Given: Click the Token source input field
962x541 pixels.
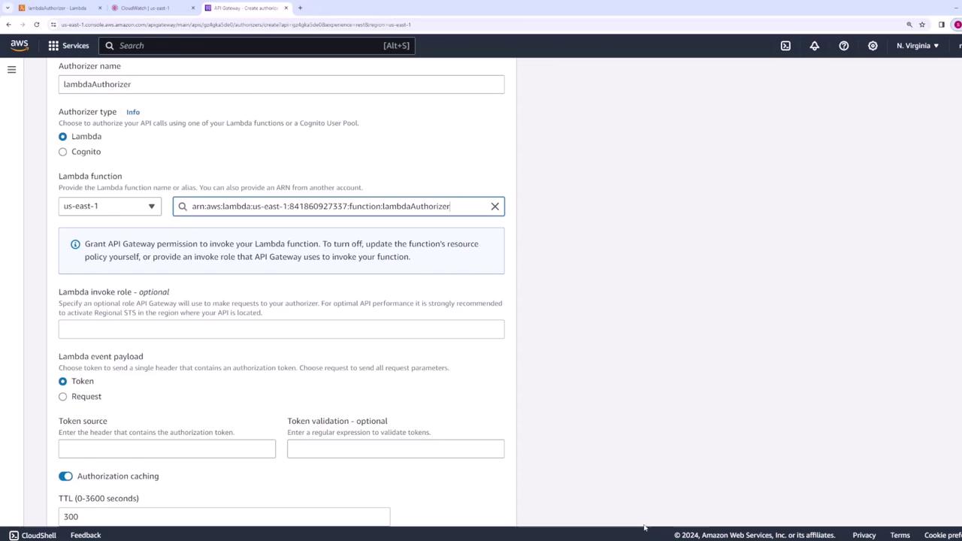Looking at the screenshot, I should pos(167,449).
